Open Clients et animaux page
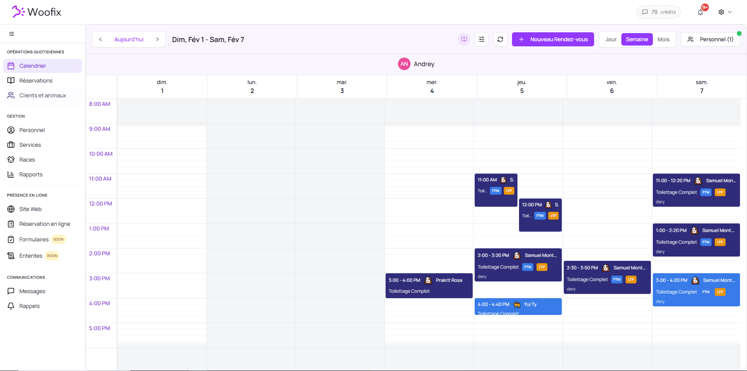The image size is (747, 371). tap(42, 95)
